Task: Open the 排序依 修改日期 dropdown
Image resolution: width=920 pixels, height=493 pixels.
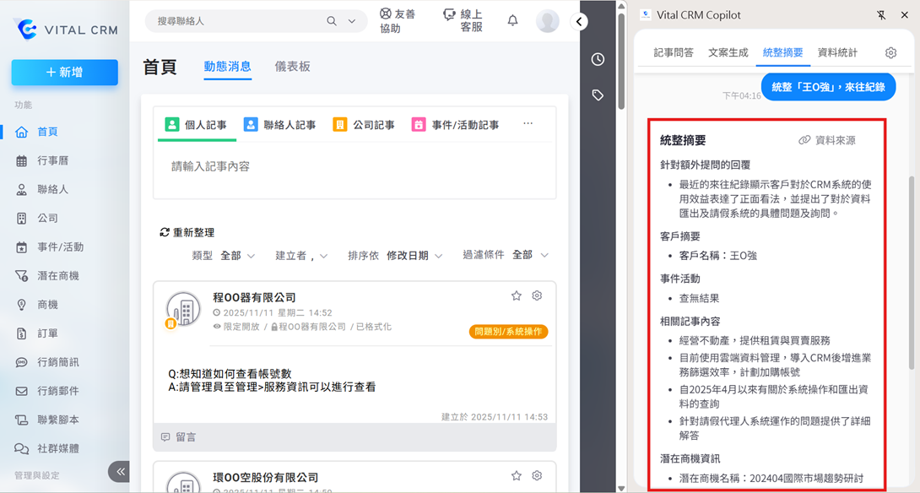Action: coord(414,256)
